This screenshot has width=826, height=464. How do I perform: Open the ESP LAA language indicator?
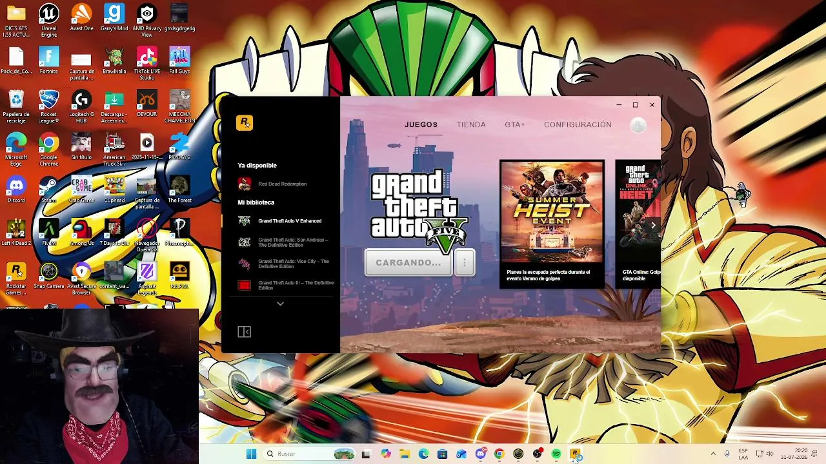tap(743, 454)
